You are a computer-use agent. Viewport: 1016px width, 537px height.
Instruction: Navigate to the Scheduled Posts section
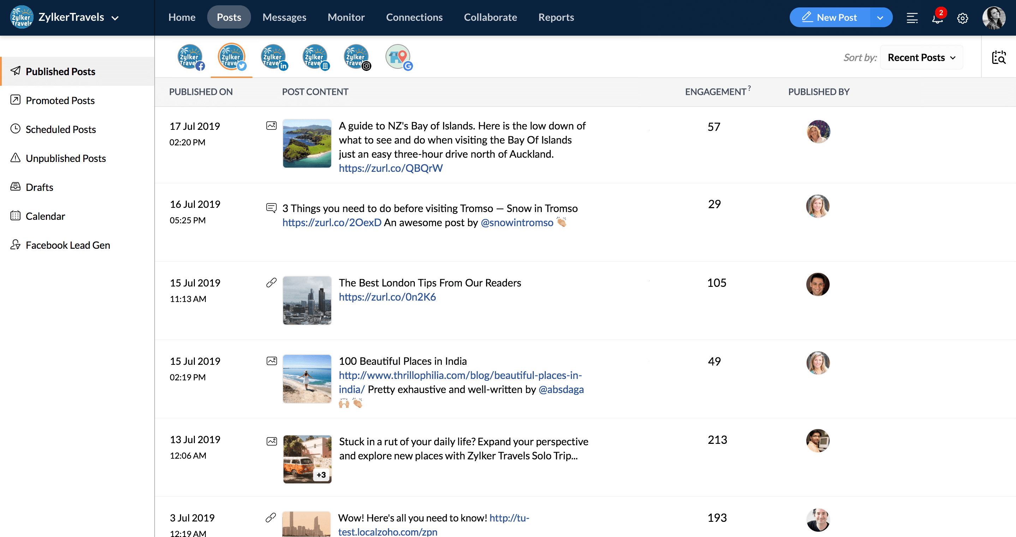60,129
